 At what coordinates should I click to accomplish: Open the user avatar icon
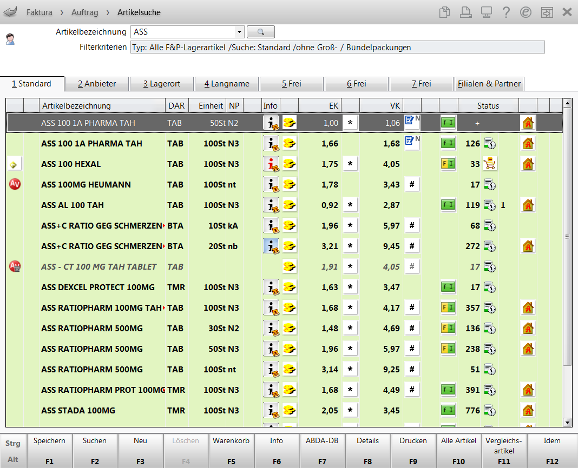tap(10, 39)
